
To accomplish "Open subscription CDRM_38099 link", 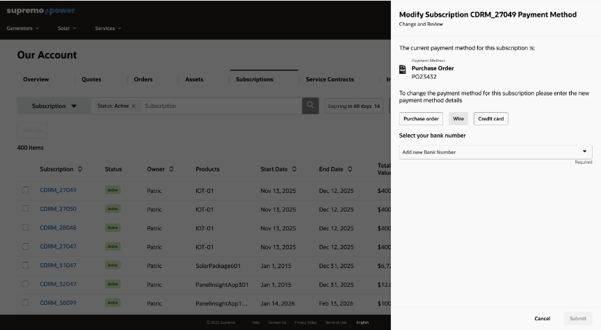I will click(58, 303).
